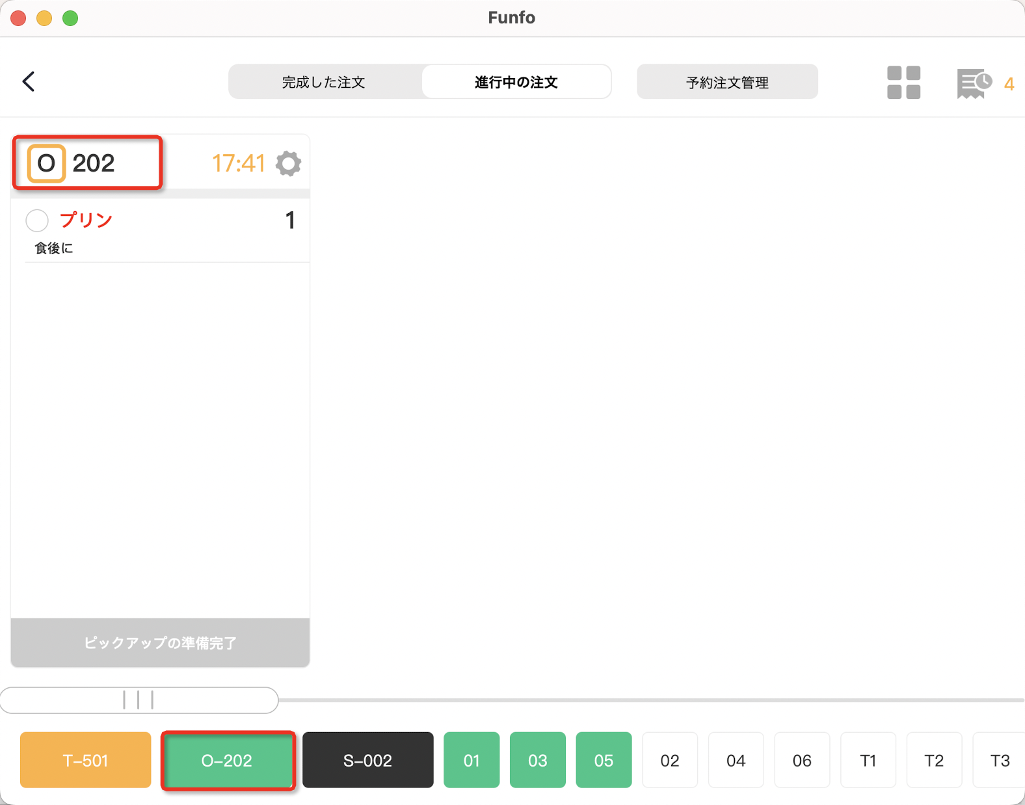This screenshot has height=805, width=1025.
Task: Switch to 進行中の注文 tab
Action: pos(516,82)
